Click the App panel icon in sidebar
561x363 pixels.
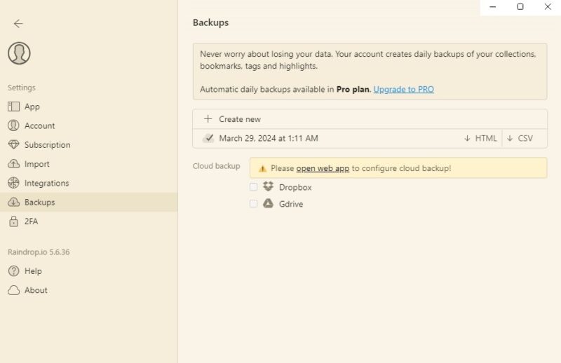pyautogui.click(x=13, y=107)
